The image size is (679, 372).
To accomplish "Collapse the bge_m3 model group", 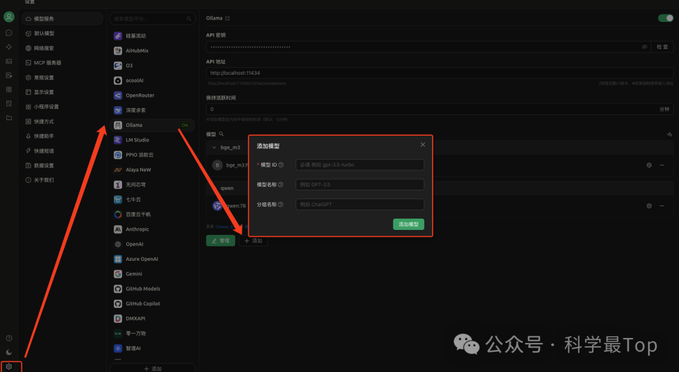I will click(214, 147).
